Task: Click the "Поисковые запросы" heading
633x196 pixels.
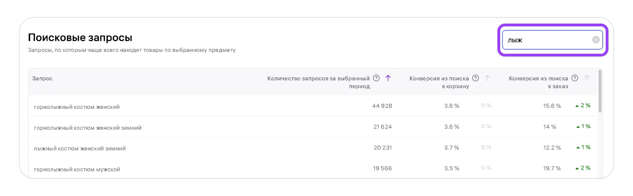Action: point(80,38)
